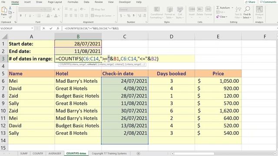Viewport: 278px width, 156px height.
Task: Click the Clear eraser icon
Action: pyautogui.click(x=218, y=16)
